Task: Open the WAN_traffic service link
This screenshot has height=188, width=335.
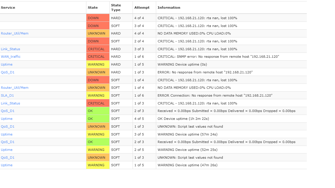Action: 11,57
